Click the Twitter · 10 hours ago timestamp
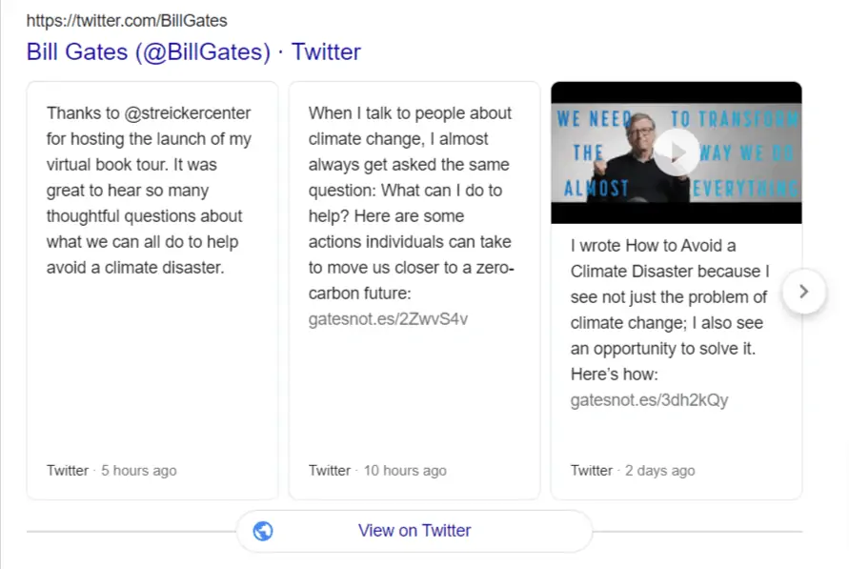The height and width of the screenshot is (569, 849). tap(377, 470)
